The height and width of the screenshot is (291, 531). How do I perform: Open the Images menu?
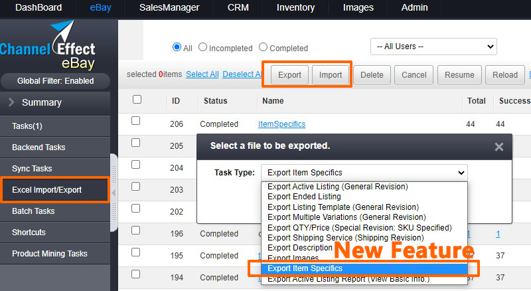pyautogui.click(x=358, y=7)
